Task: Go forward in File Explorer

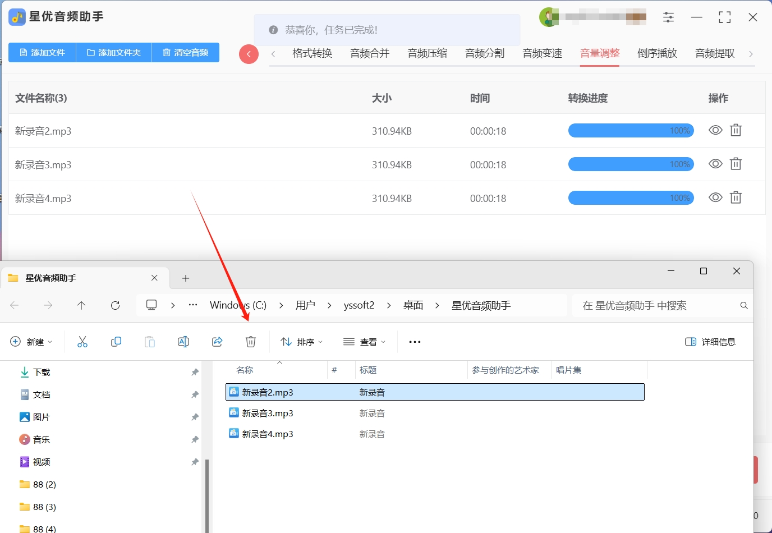Action: tap(48, 305)
